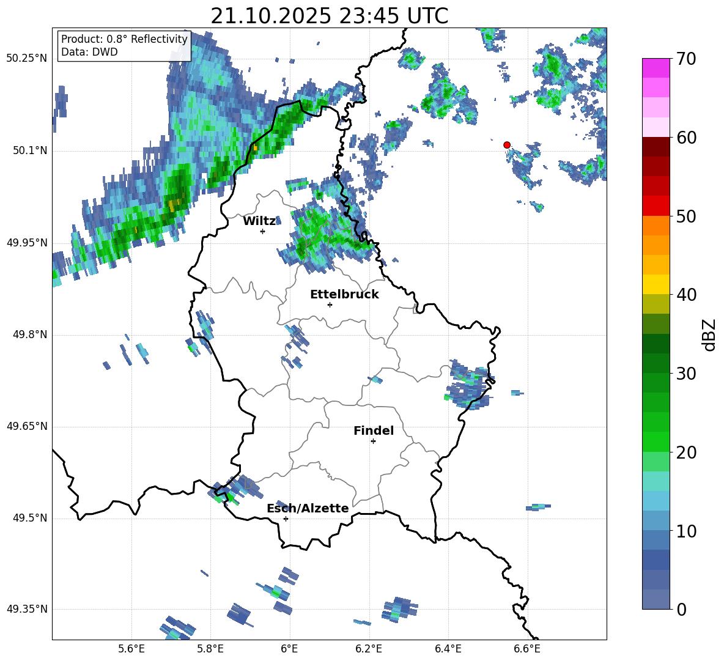Click the colorbar tick label 20
The image size is (724, 661).
[686, 452]
